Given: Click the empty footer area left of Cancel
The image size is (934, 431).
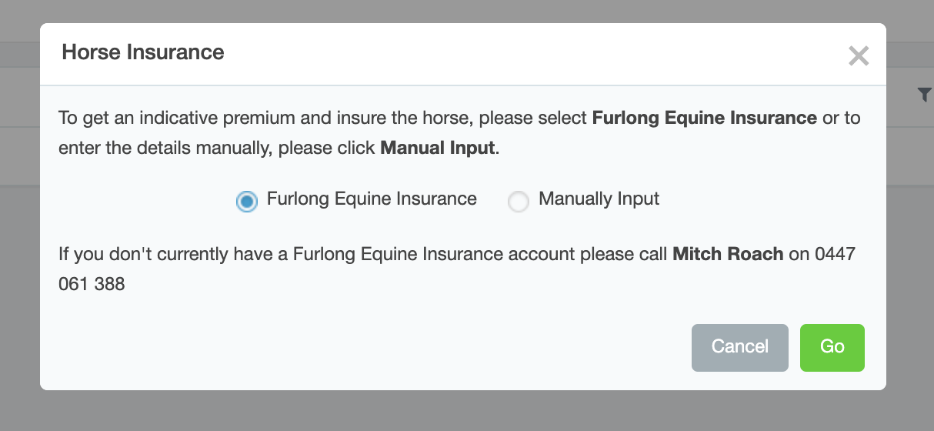Looking at the screenshot, I should click(x=369, y=348).
